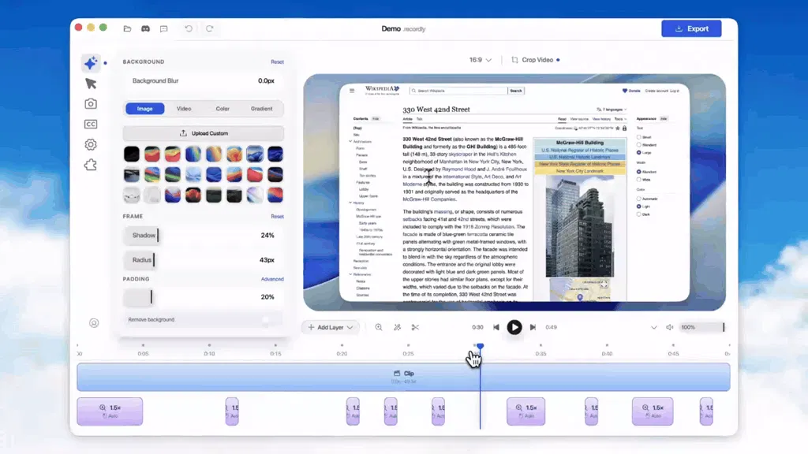Open Advanced padding options
Viewport: 808px width, 454px height.
coord(272,279)
